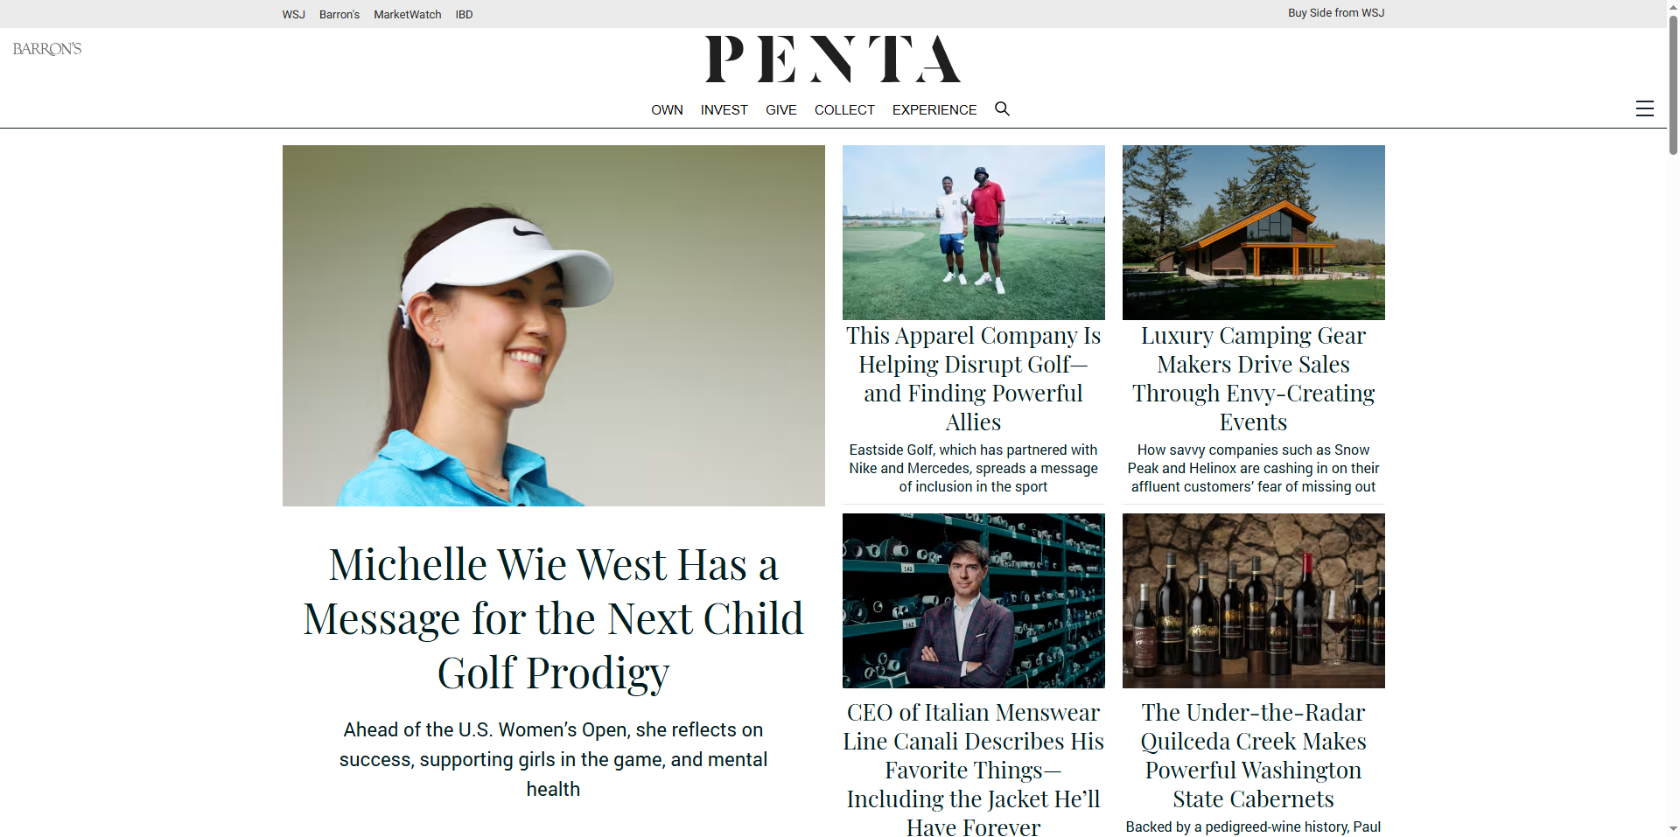Open the OWN section
The image size is (1680, 837).
pyautogui.click(x=667, y=109)
